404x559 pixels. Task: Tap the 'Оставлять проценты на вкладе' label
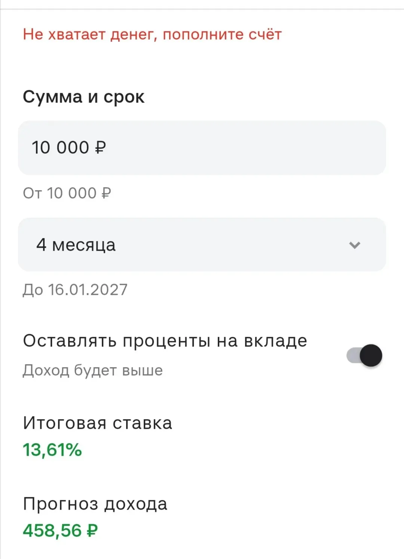pyautogui.click(x=165, y=341)
